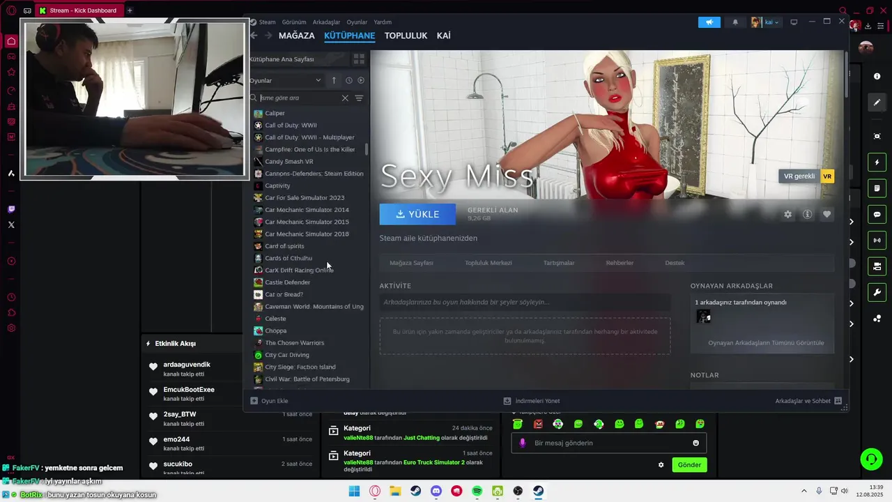Open green support headset chat button
892x502 pixels.
point(871,459)
